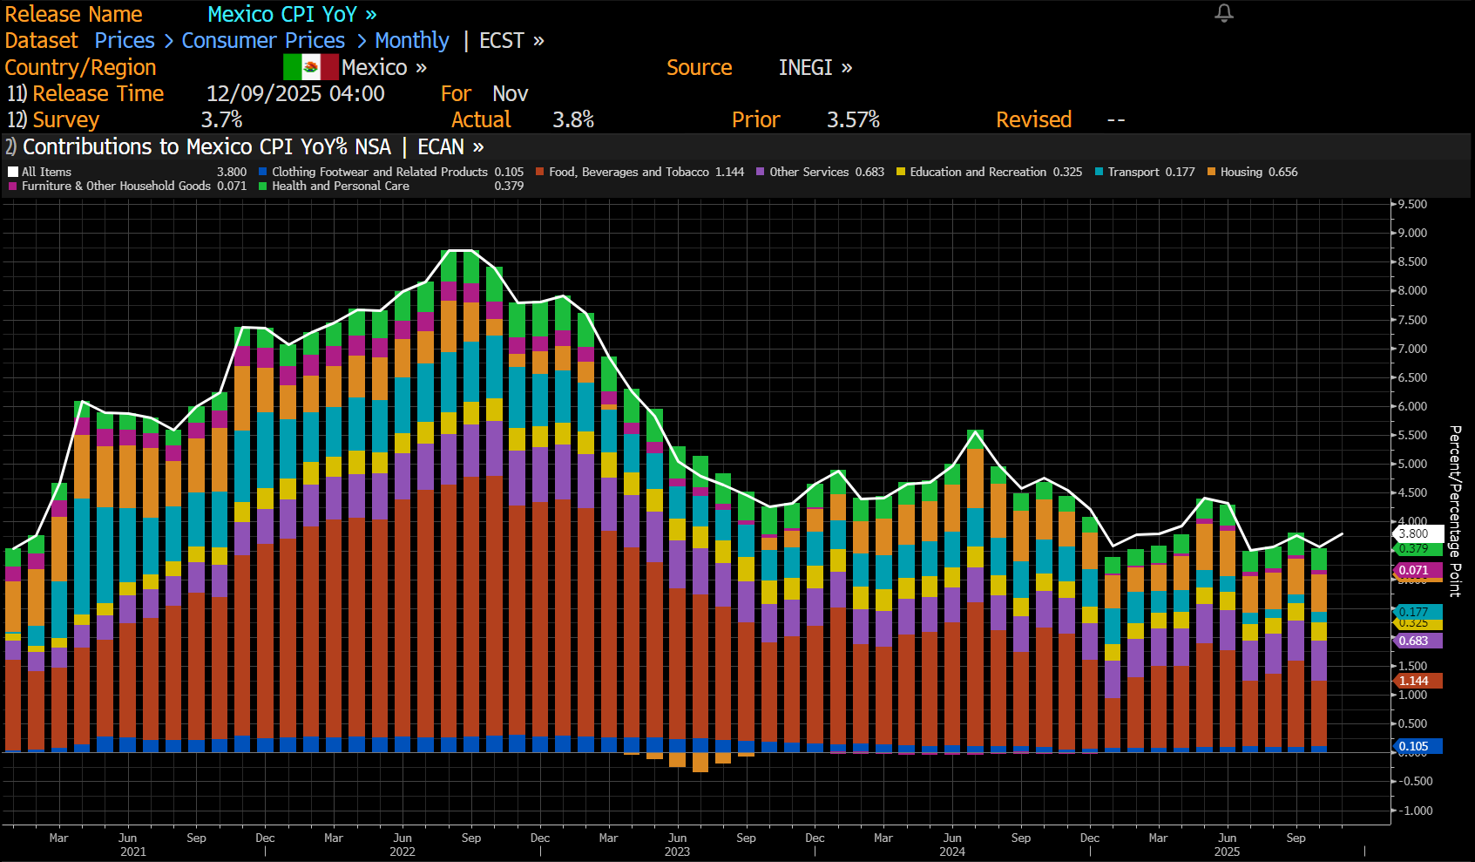This screenshot has height=862, width=1475.
Task: Click the 'For Nov' period text
Action: click(x=484, y=93)
